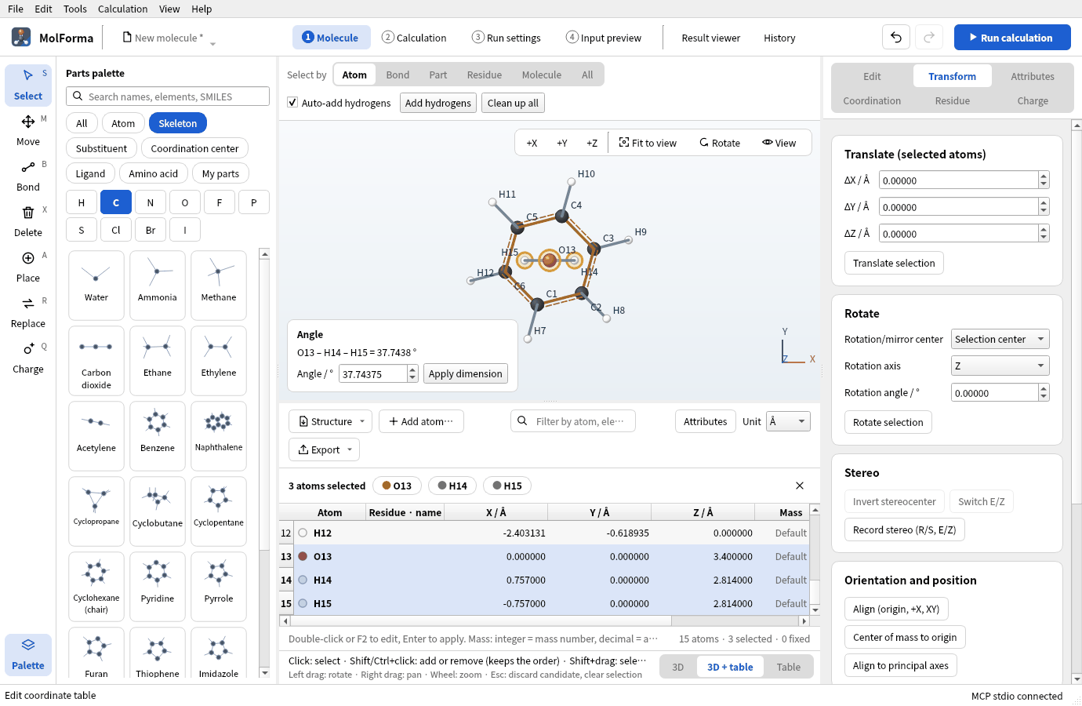Toggle the radio circle for atom H15
The width and height of the screenshot is (1082, 706).
click(x=303, y=603)
